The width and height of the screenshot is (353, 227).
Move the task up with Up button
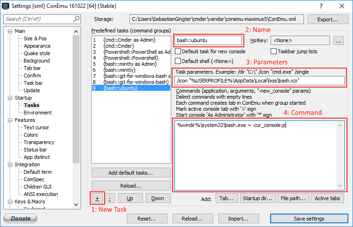click(x=130, y=198)
